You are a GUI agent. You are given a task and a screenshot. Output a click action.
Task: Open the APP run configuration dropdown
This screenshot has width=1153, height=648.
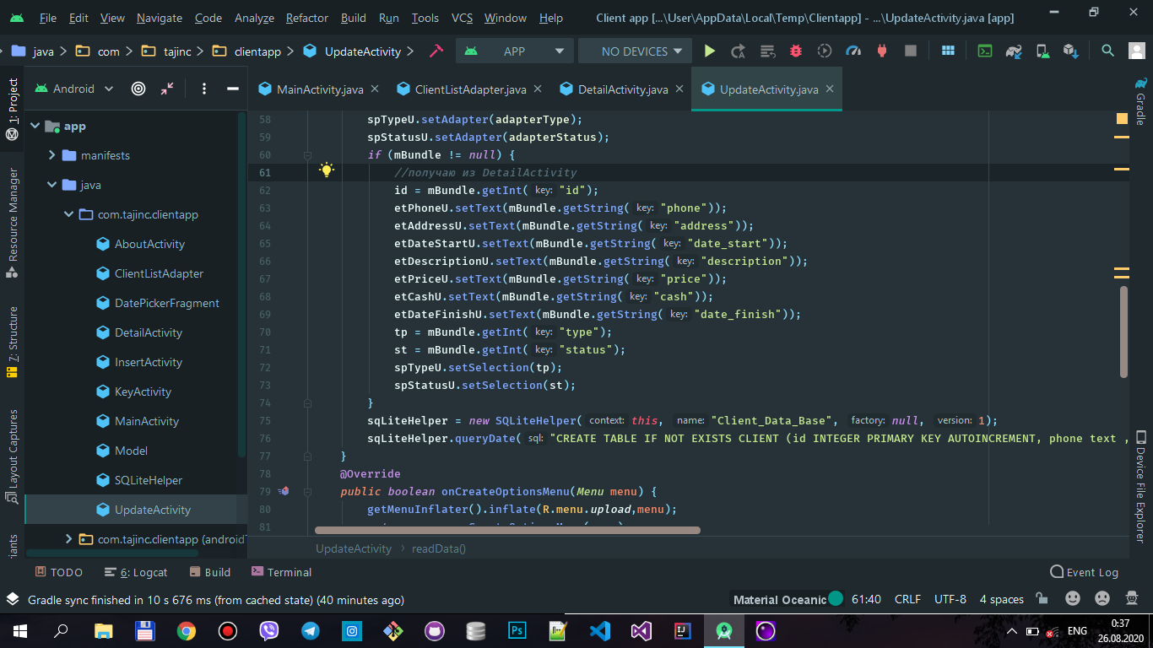click(514, 51)
